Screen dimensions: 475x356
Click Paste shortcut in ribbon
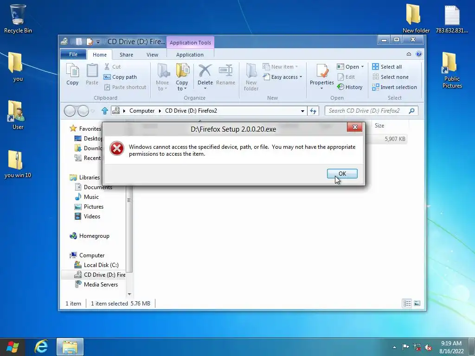(x=125, y=87)
